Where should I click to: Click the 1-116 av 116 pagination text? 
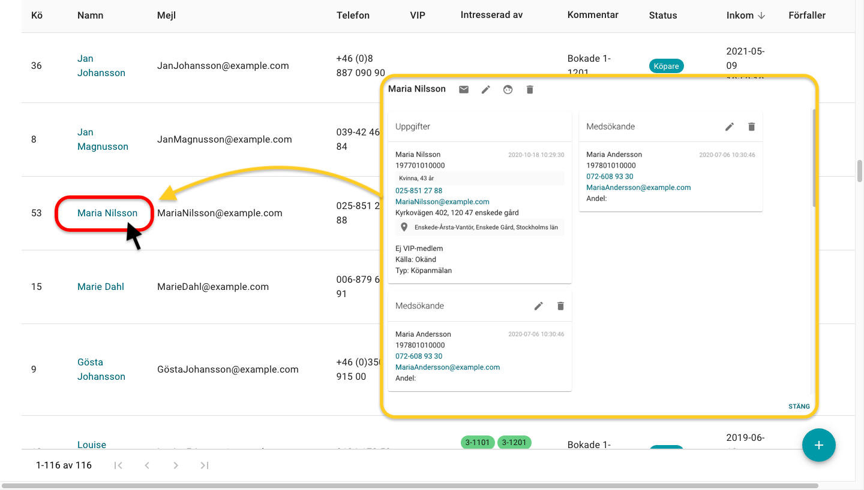(x=64, y=465)
